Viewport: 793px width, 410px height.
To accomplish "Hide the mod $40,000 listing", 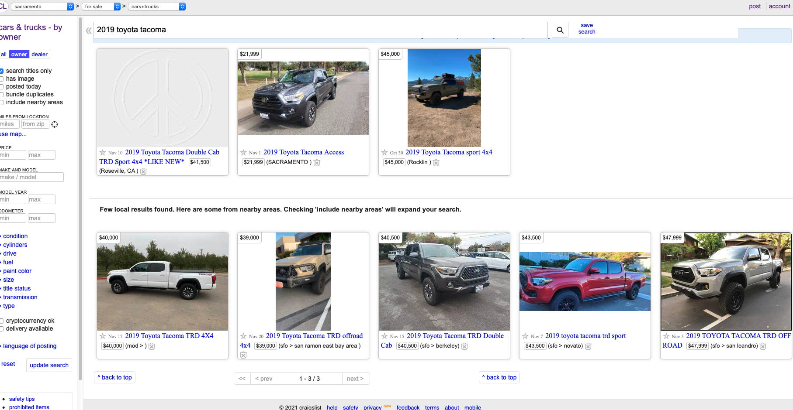I will point(152,346).
